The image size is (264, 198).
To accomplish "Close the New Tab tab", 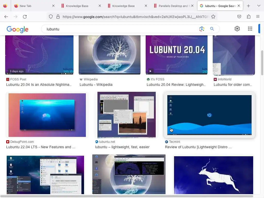I will coord(53,6).
